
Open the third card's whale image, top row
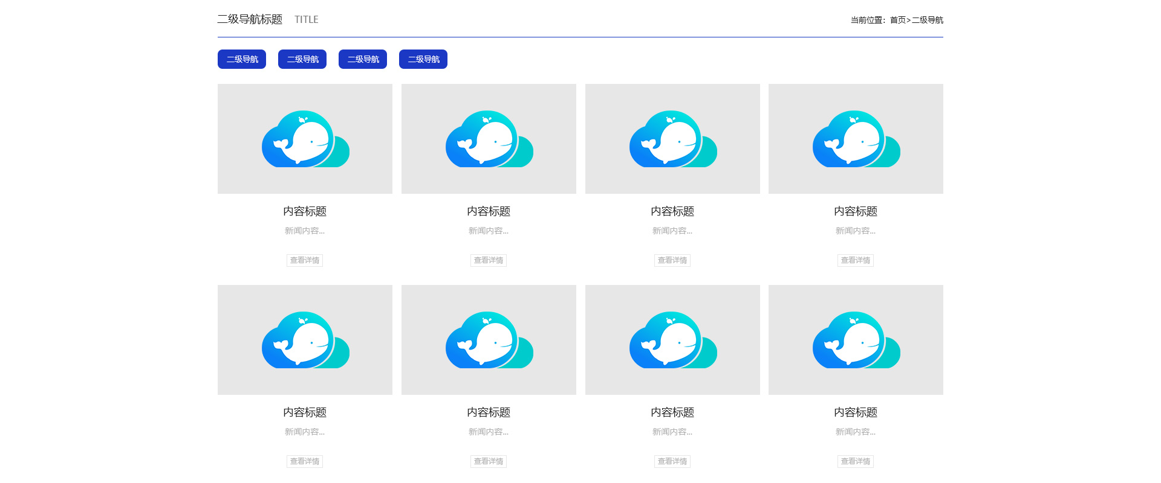pos(672,139)
